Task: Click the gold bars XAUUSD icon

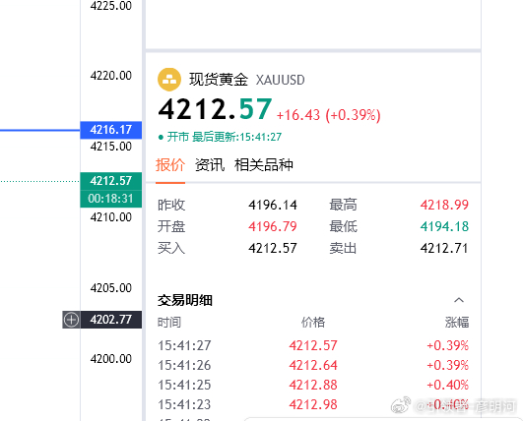Action: pyautogui.click(x=169, y=80)
